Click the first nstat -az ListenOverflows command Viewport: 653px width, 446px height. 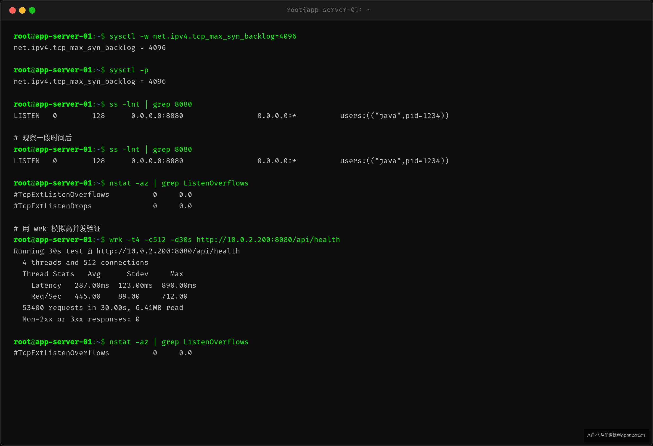tap(179, 183)
